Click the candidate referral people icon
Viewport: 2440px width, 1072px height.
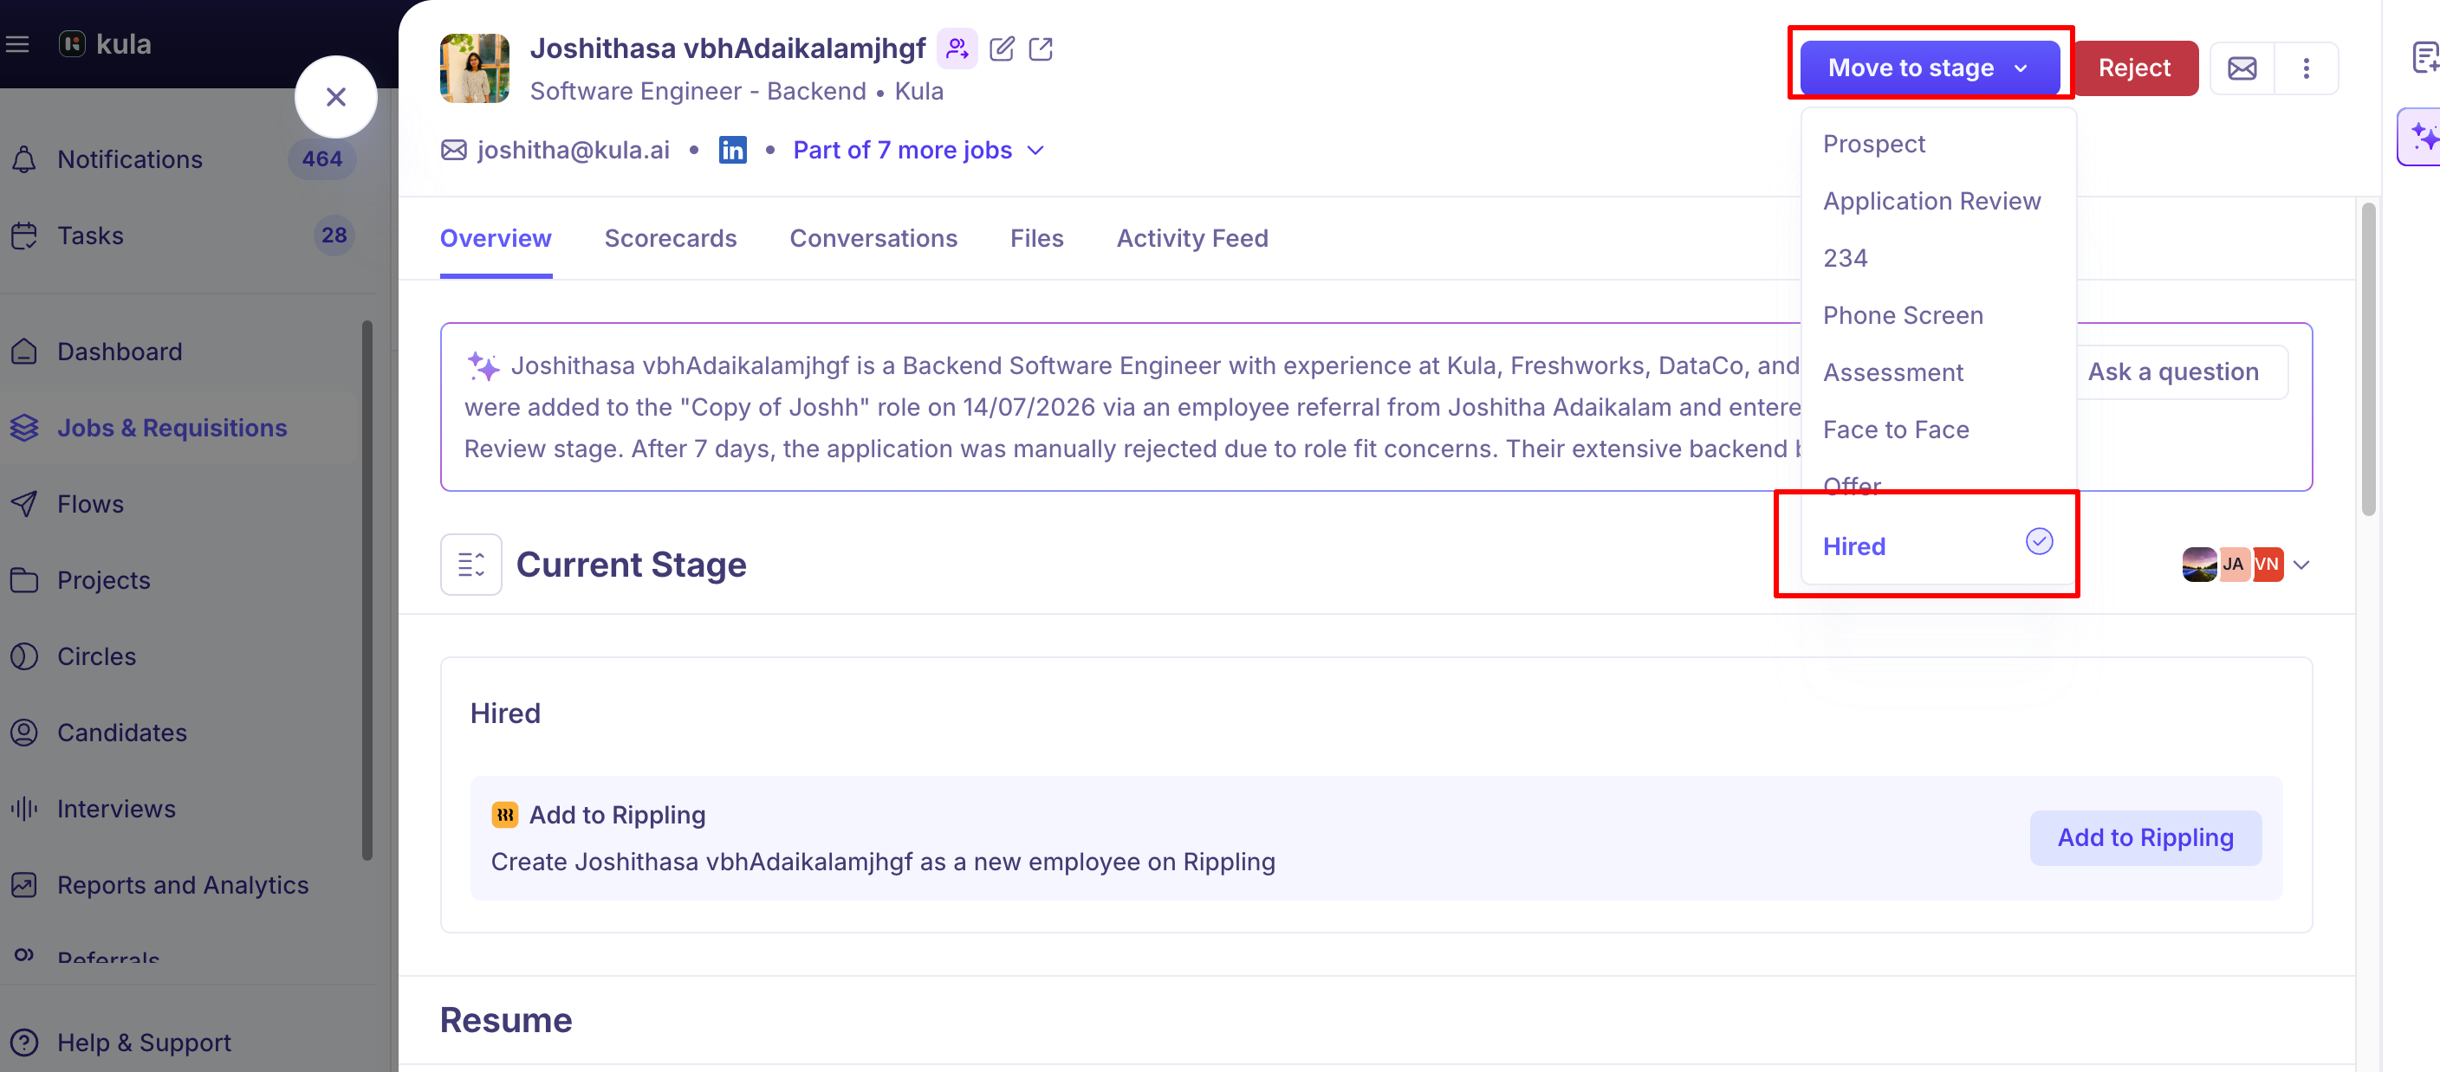coord(957,48)
